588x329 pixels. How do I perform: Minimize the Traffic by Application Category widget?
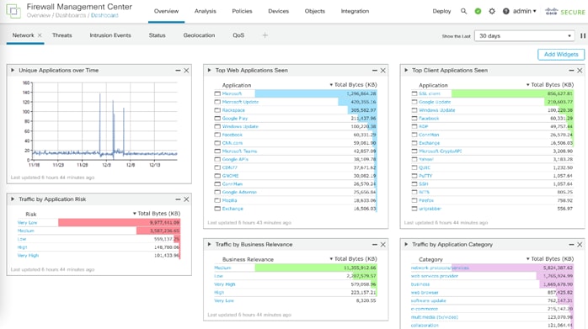tap(571, 245)
